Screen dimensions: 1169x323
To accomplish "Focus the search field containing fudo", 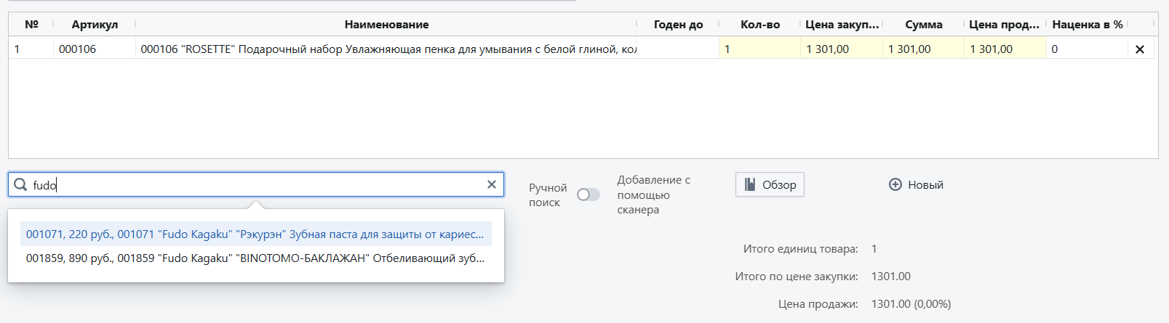I will 255,185.
